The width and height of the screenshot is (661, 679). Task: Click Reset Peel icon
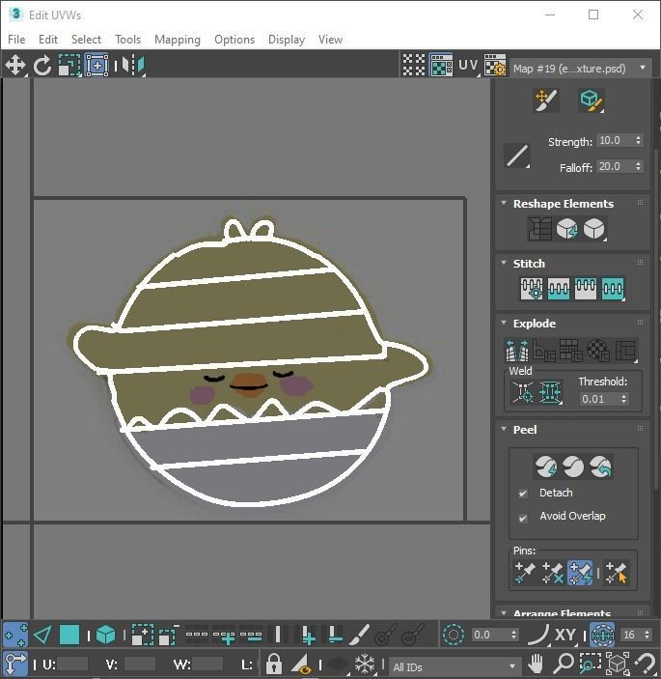pos(600,467)
